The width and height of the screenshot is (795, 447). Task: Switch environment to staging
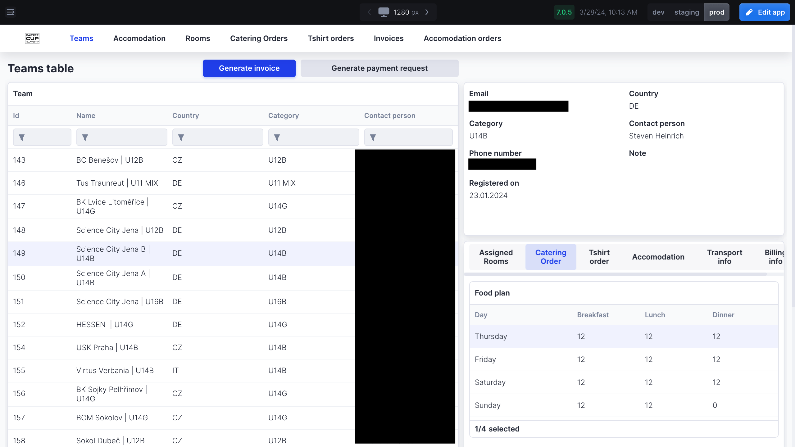(687, 12)
